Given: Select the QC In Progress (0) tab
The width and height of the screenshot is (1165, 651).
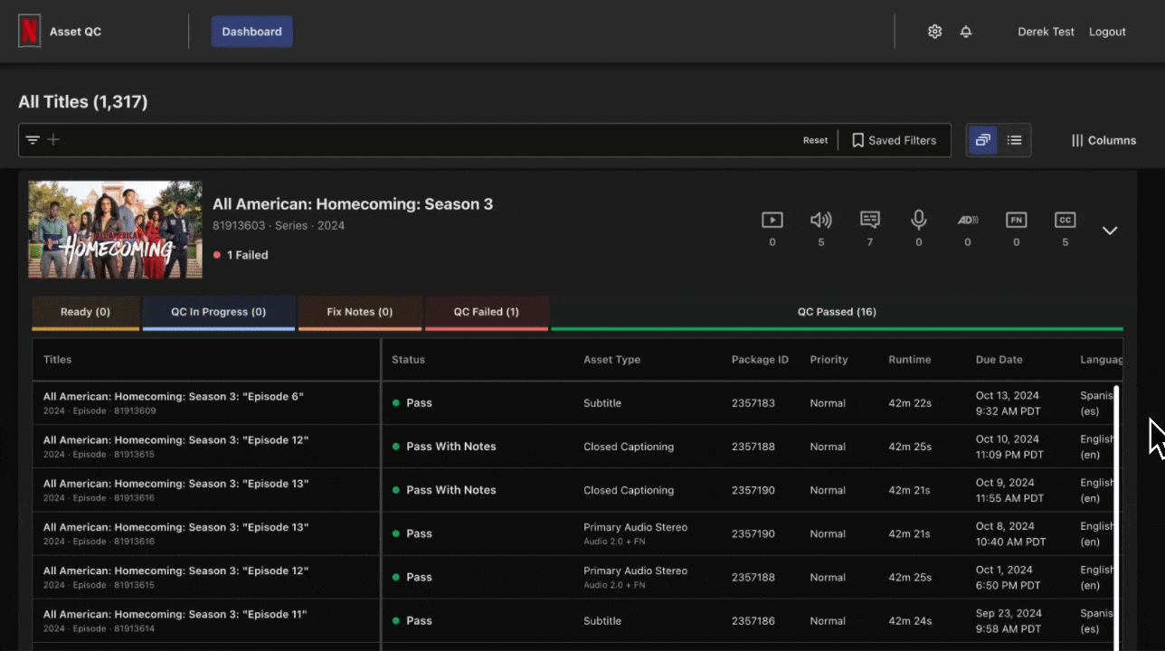Looking at the screenshot, I should coord(219,313).
